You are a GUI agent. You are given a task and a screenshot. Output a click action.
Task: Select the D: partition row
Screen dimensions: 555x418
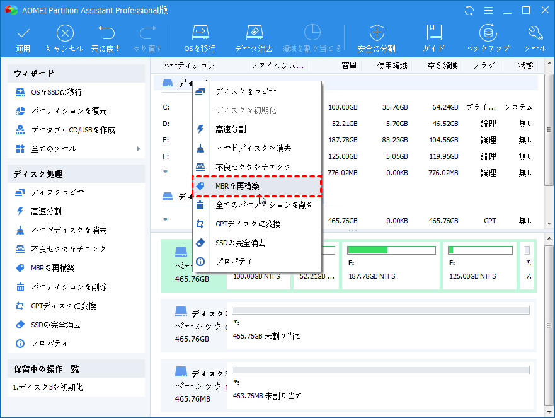tap(346, 124)
